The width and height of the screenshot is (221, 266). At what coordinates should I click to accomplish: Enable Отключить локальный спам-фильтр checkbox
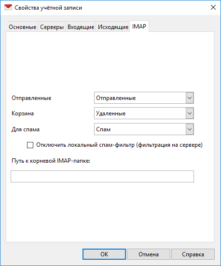coord(30,145)
